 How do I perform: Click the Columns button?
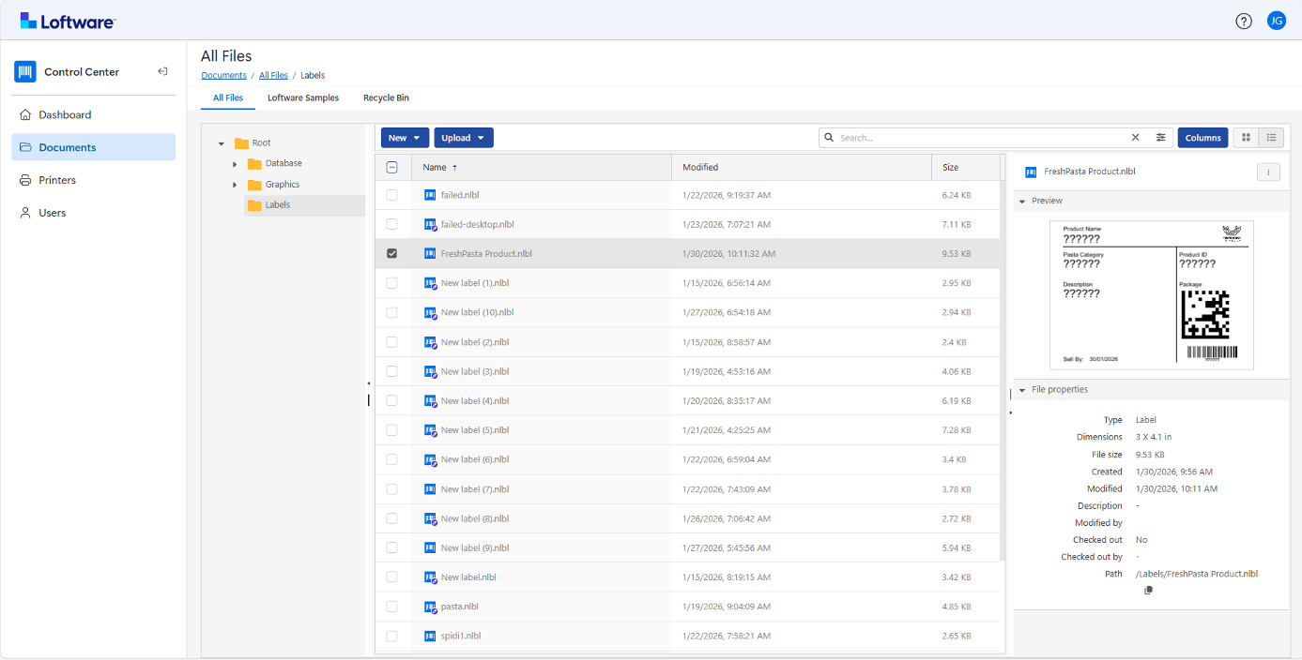click(1202, 138)
